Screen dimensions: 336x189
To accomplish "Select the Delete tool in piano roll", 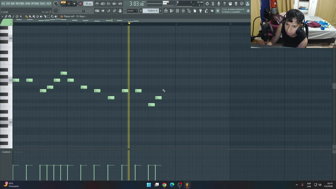I will 37,16.
